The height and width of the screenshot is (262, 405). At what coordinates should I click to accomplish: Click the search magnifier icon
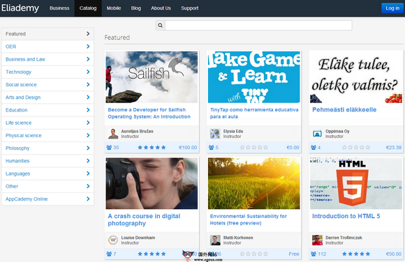tap(161, 25)
